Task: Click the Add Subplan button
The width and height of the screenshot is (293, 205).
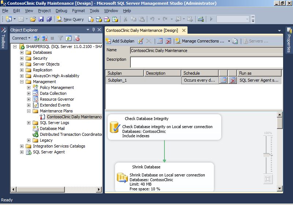Action: (120, 41)
